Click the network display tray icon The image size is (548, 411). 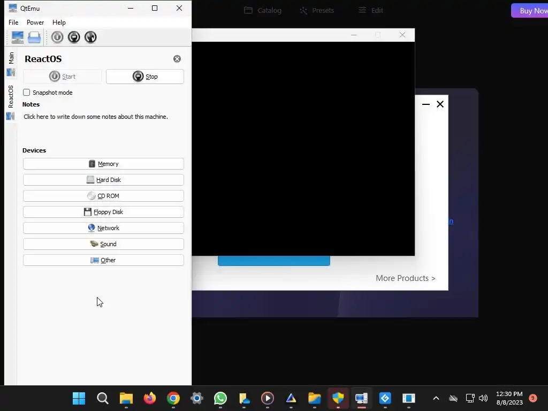[470, 398]
